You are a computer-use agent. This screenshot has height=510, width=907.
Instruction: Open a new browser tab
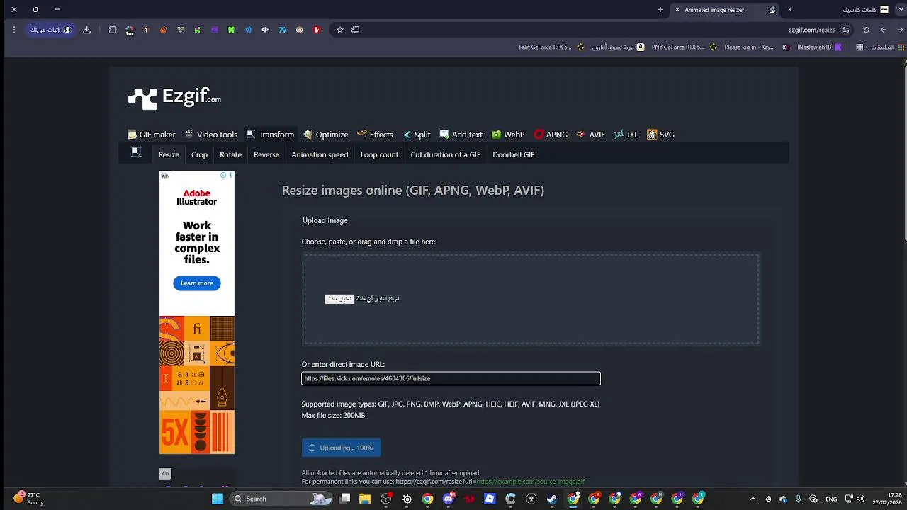[660, 10]
